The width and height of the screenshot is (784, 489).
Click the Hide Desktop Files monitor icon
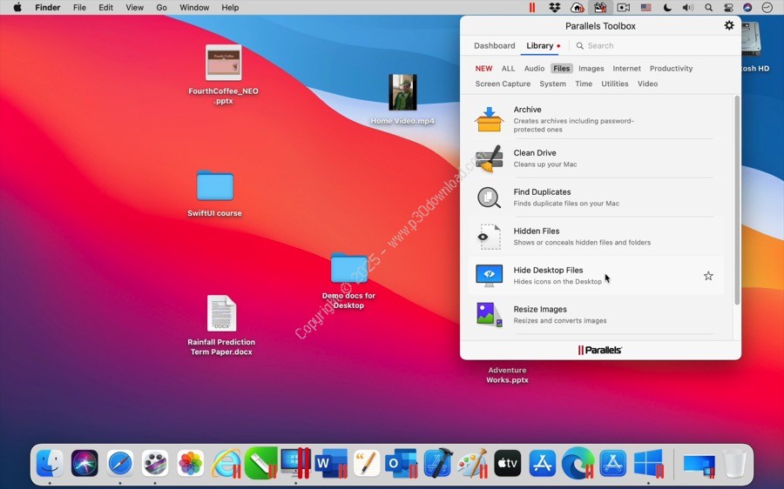pos(489,276)
